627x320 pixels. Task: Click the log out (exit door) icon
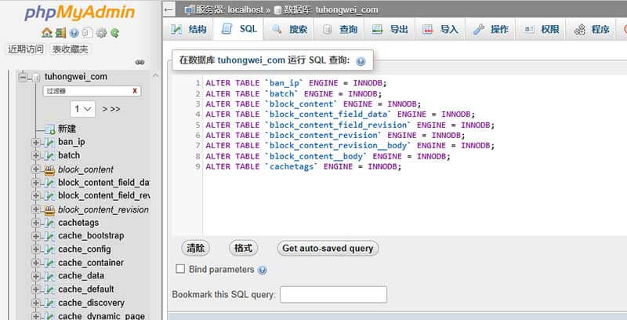click(x=61, y=33)
